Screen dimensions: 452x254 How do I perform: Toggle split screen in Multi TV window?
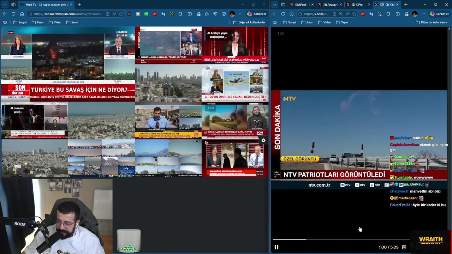click(190, 14)
